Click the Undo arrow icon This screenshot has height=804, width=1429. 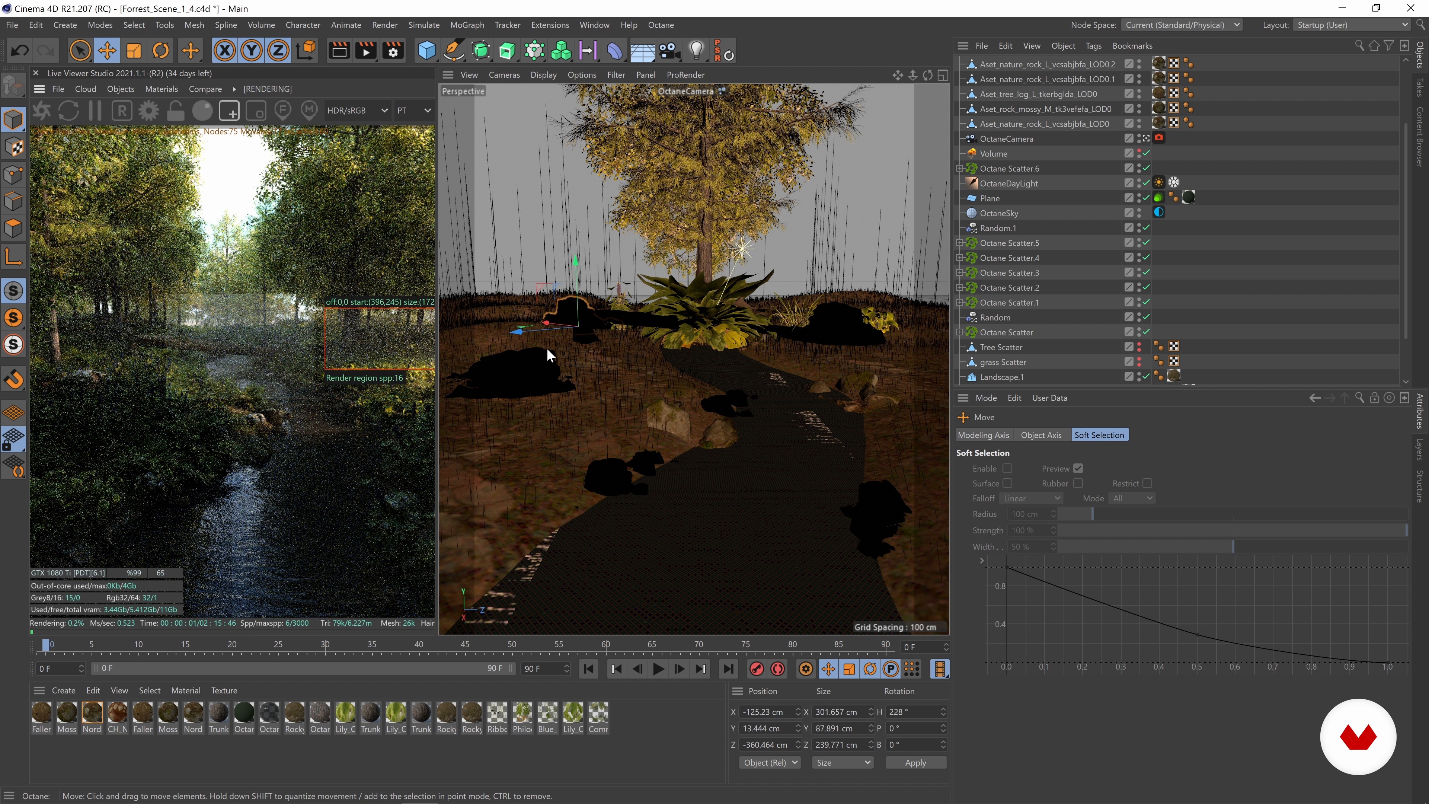coord(20,51)
